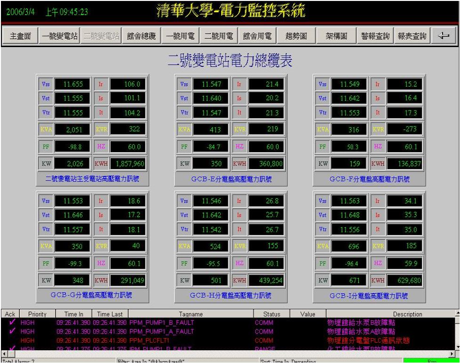460x363 pixels.
Task: Click the GCB-H分電盤高壓電力訊號 label
Action: coord(230,295)
